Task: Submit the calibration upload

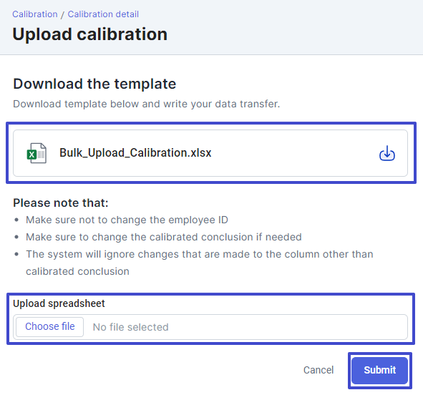Action: click(x=379, y=370)
